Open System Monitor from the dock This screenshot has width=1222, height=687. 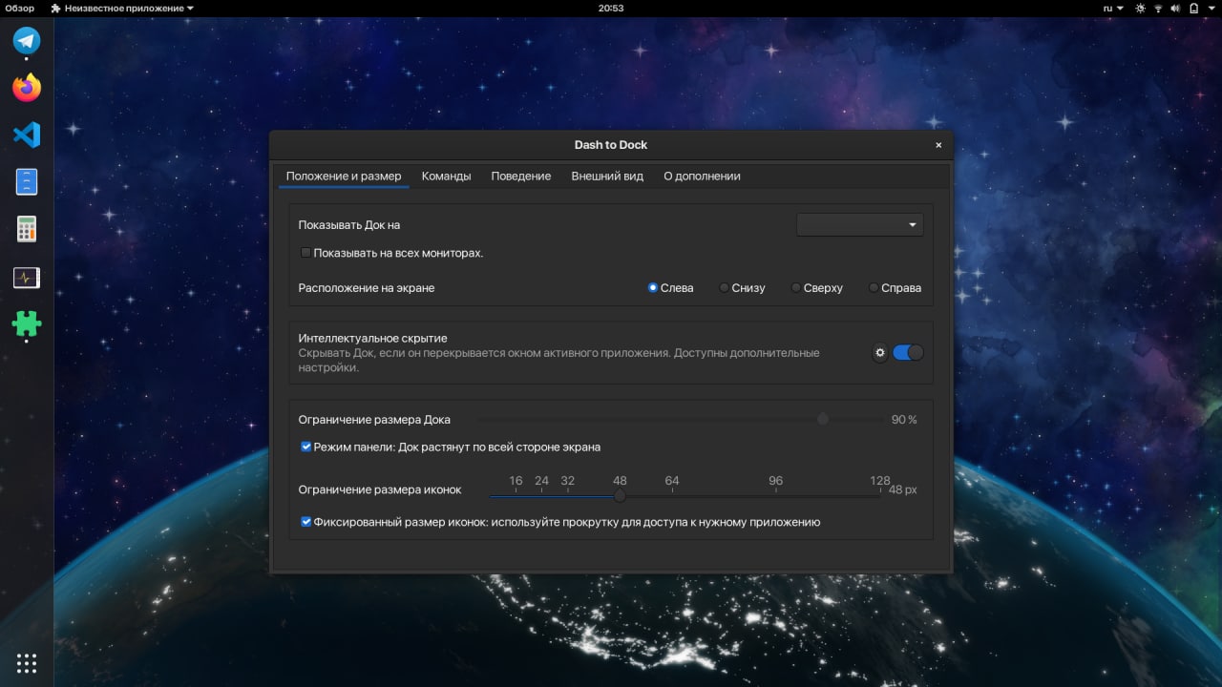[x=27, y=278]
